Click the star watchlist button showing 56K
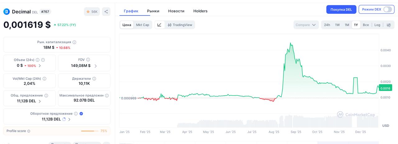 pos(92,12)
